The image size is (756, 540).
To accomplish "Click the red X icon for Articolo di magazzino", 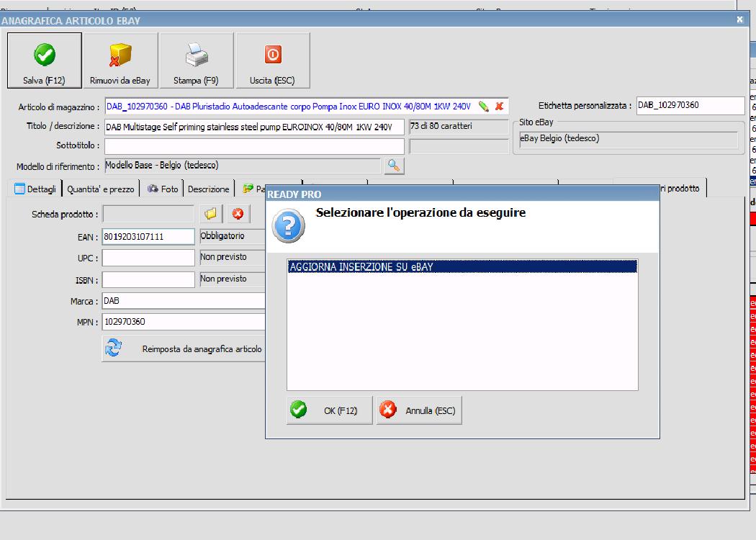I will pos(500,107).
